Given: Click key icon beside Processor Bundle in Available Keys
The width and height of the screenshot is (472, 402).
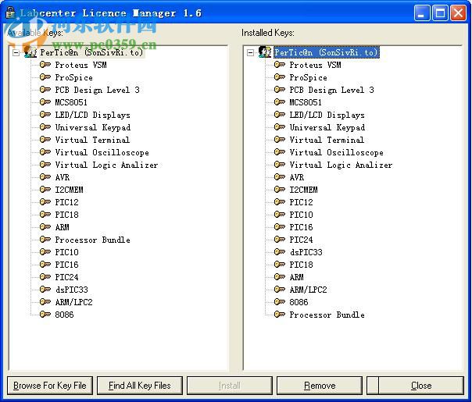Looking at the screenshot, I should click(45, 240).
